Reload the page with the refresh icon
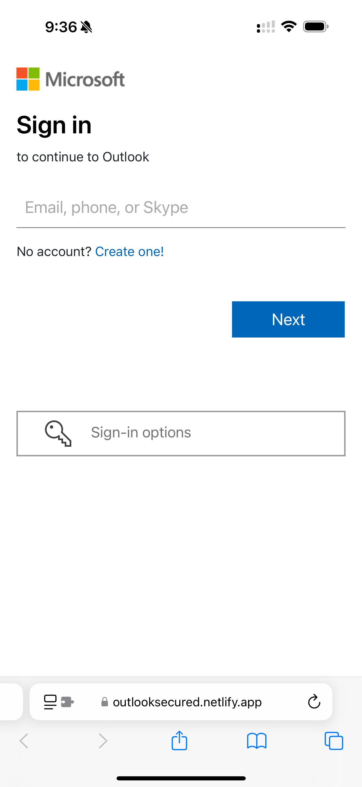This screenshot has width=362, height=787. (x=314, y=701)
